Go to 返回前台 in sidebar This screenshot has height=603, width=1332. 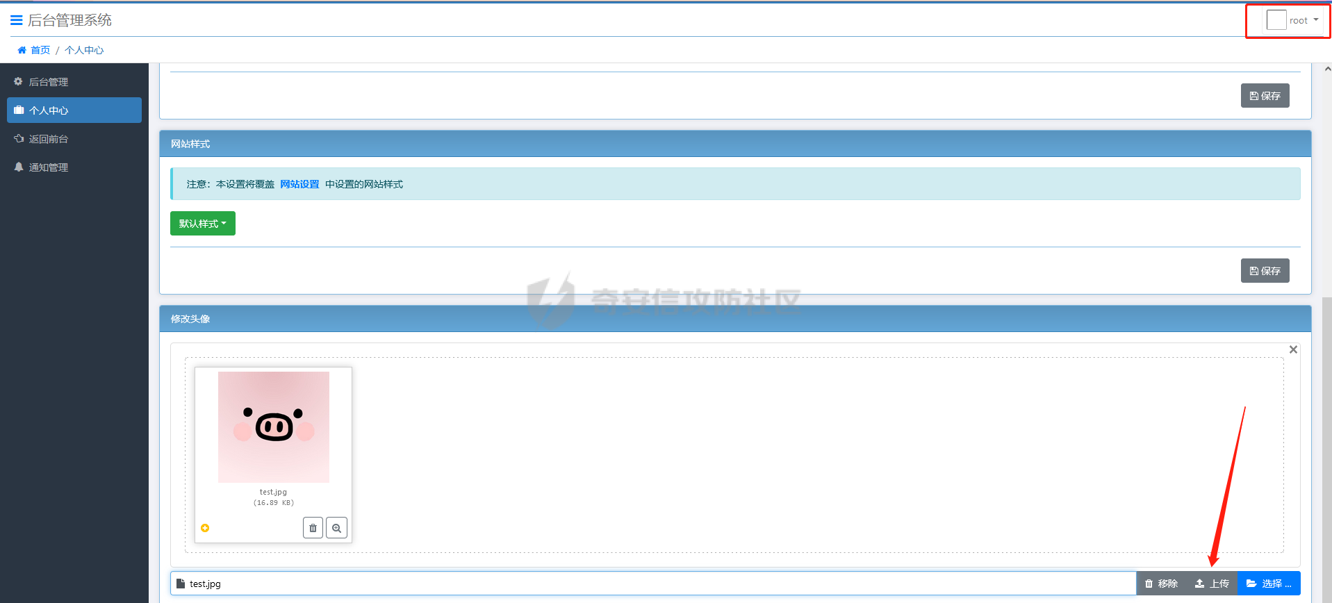[48, 139]
